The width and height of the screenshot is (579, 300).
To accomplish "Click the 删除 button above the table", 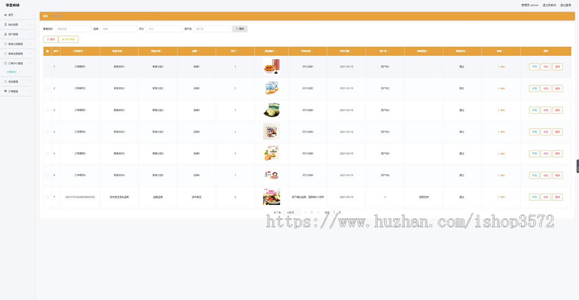I will (51, 39).
